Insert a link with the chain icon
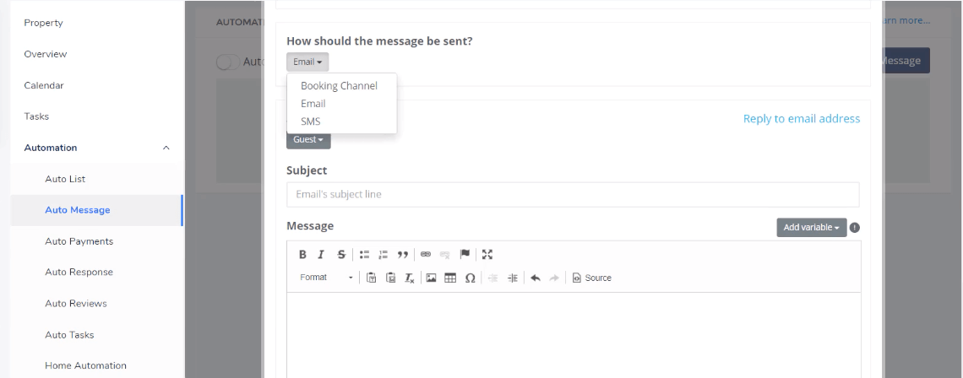The height and width of the screenshot is (378, 963). (426, 255)
